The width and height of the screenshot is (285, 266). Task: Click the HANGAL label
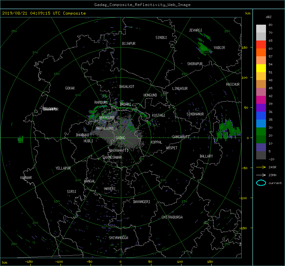(x=89, y=181)
